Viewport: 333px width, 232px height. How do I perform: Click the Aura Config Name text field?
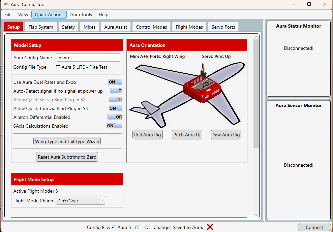pyautogui.click(x=88, y=58)
